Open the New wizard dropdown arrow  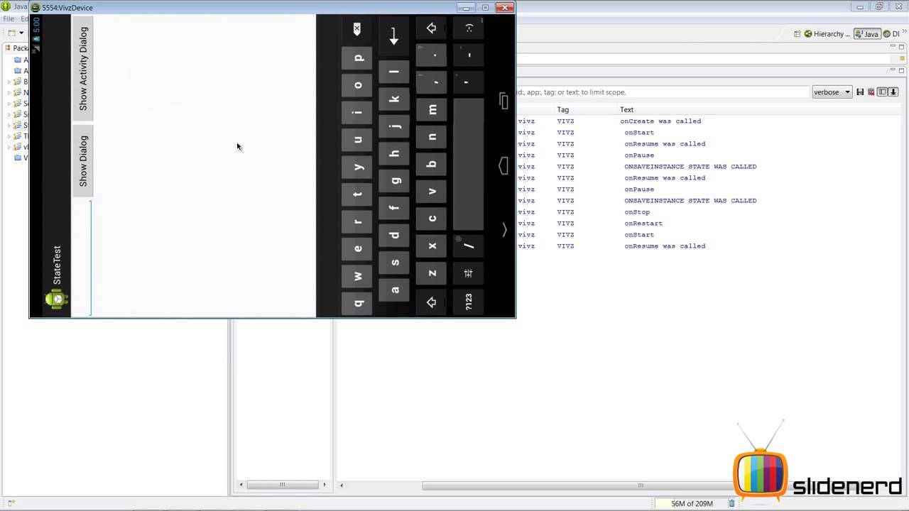coord(21,33)
